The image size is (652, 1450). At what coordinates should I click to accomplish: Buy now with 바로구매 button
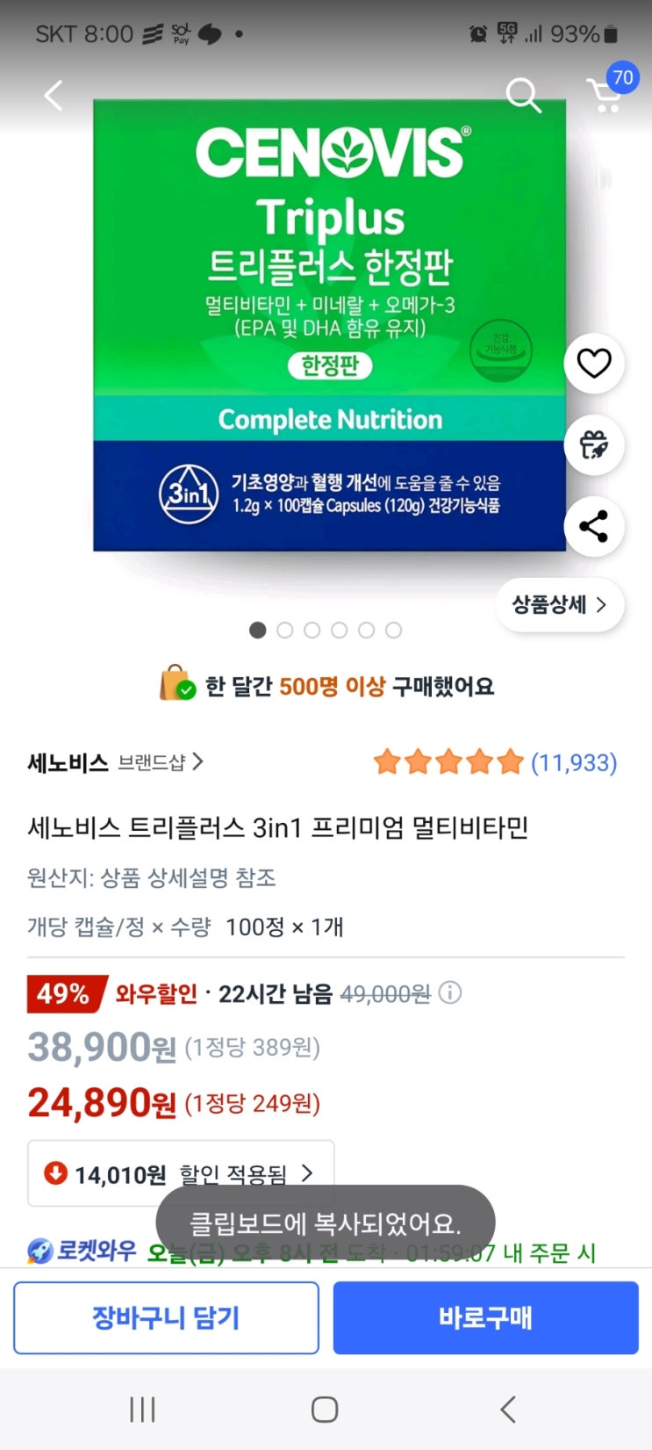(485, 1317)
